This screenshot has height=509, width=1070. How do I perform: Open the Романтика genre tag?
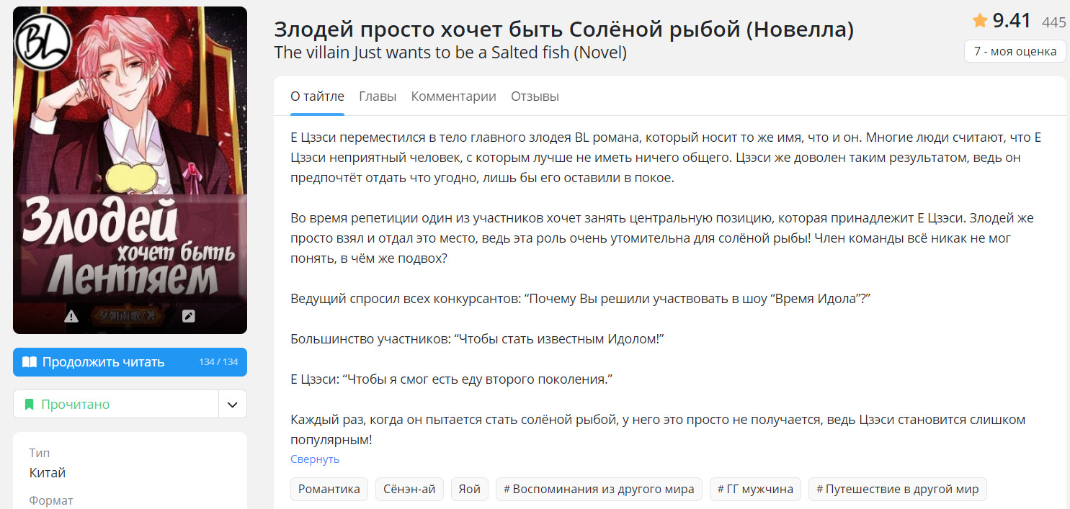(329, 490)
